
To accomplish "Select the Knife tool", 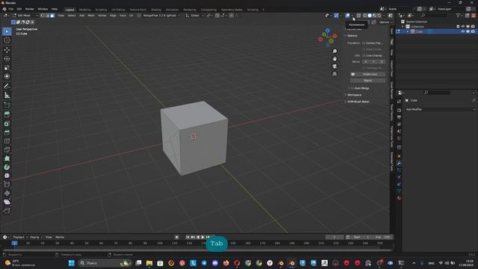I will (x=7, y=149).
